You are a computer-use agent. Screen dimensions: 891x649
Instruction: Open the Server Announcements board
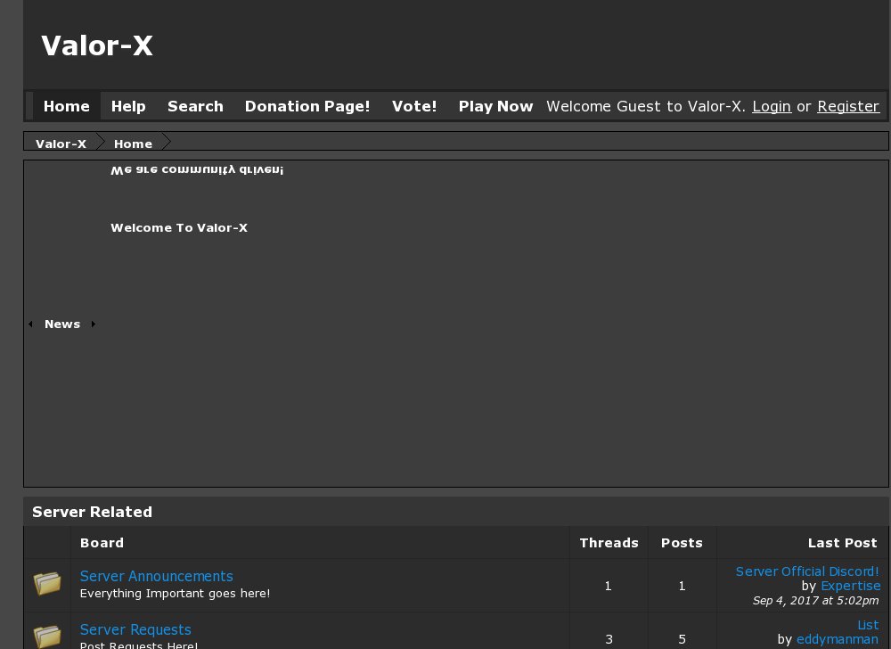click(x=157, y=576)
